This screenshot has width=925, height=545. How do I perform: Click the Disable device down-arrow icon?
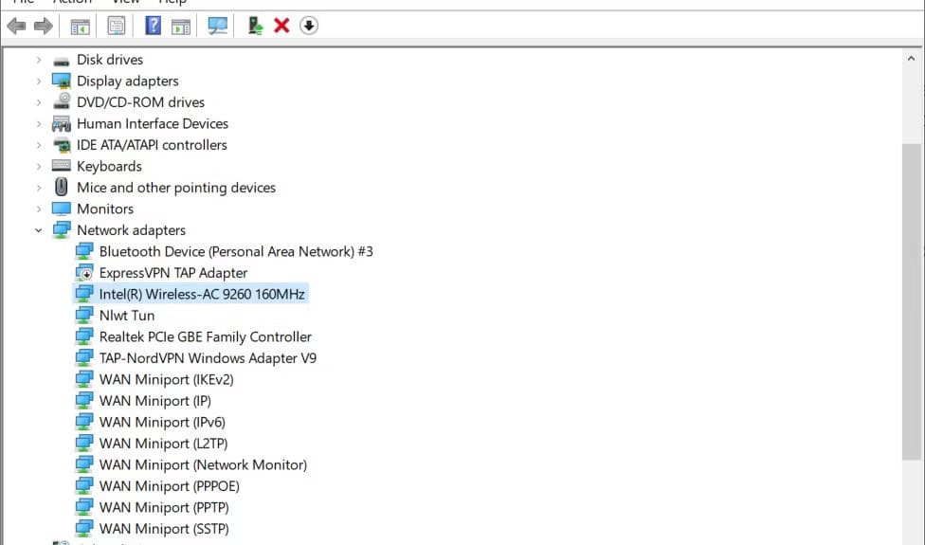click(x=308, y=26)
